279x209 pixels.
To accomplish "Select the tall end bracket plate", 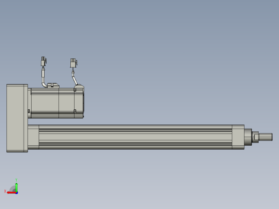I will click(x=17, y=118).
